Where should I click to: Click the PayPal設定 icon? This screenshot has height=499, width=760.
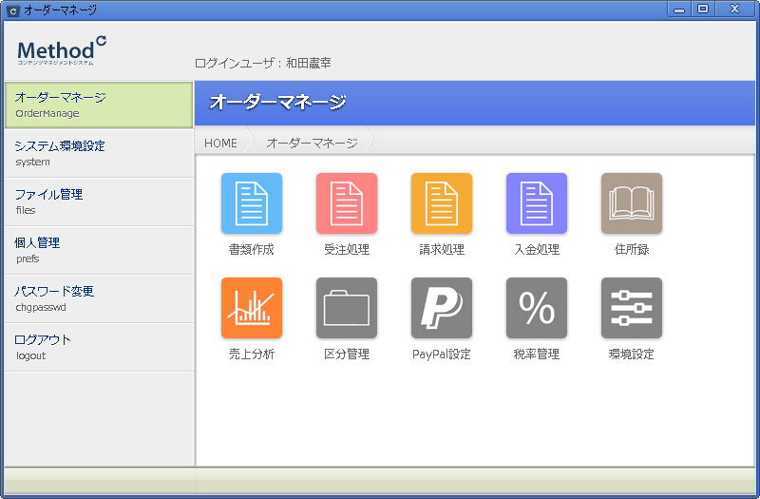pyautogui.click(x=441, y=308)
